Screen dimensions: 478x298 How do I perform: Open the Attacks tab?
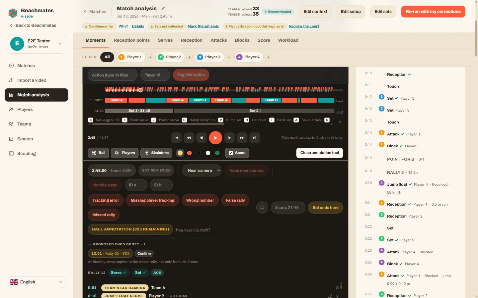coord(218,40)
